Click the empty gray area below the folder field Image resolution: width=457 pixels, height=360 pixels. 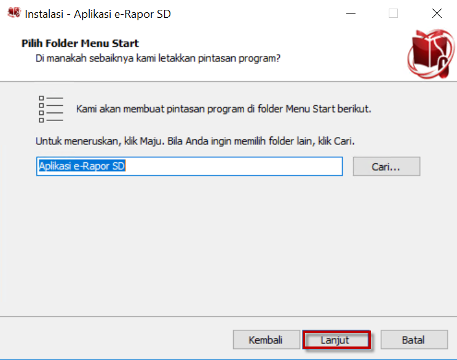[228, 246]
